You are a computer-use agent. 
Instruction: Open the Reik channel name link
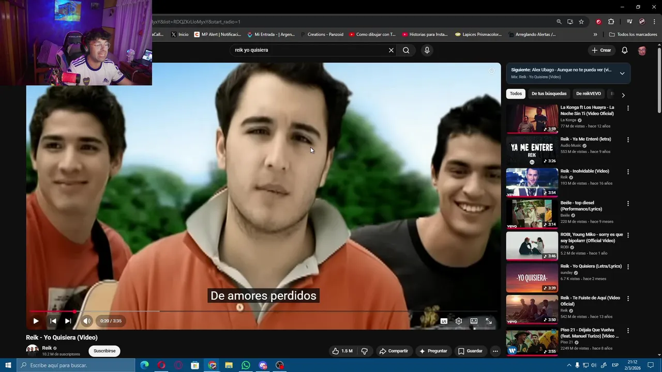point(47,348)
